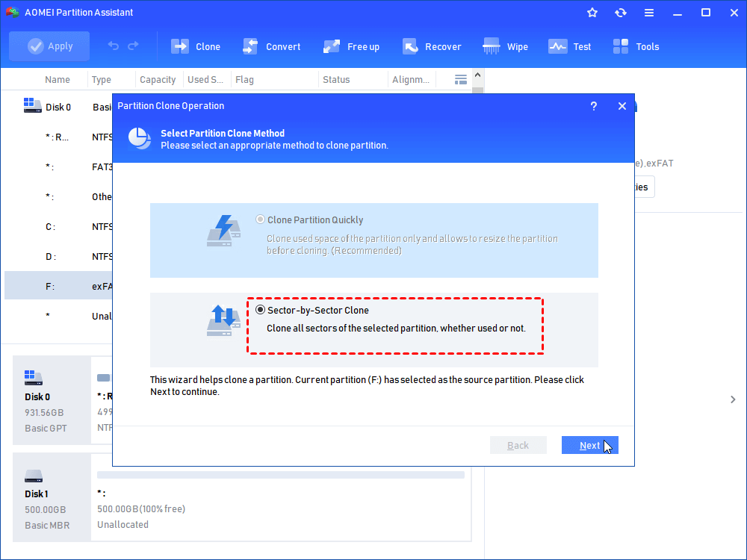Open the Test toolbar item
Screen dimensions: 747x560
tap(569, 46)
